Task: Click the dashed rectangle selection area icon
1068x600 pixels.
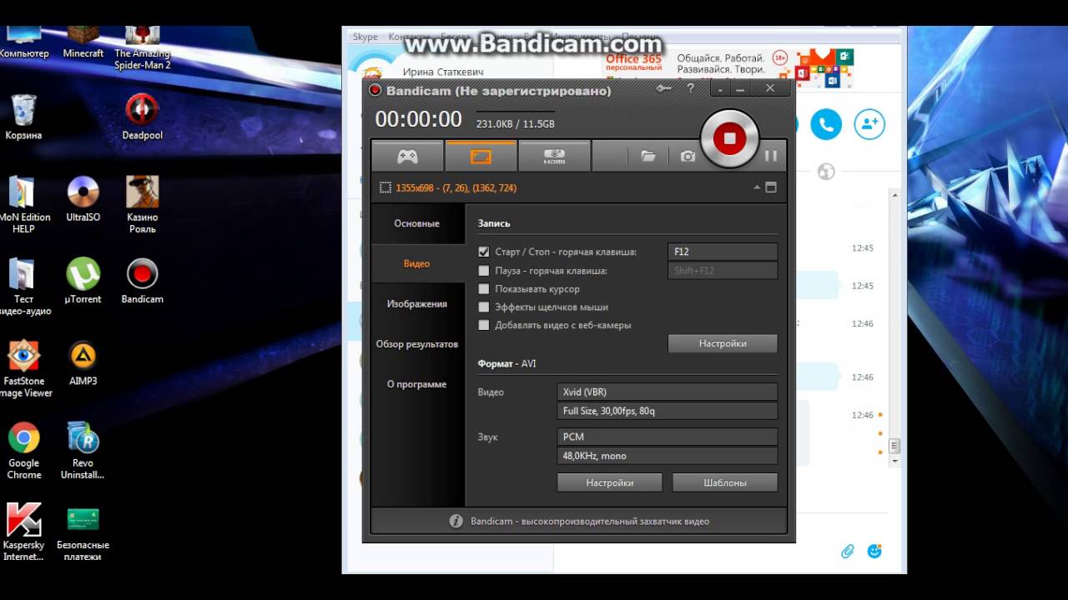Action: (385, 188)
